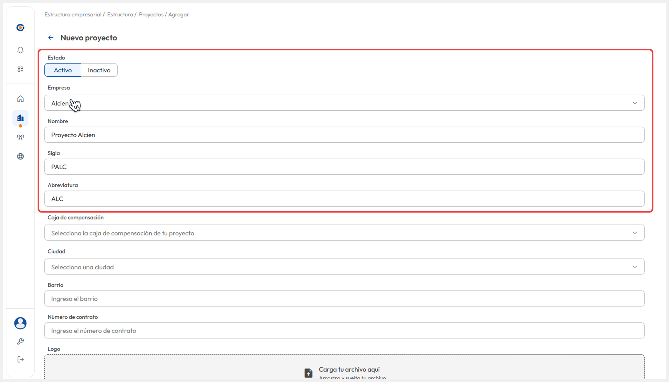This screenshot has width=669, height=382.
Task: Navigate to Estructura empresarial breadcrumb
Action: point(73,15)
